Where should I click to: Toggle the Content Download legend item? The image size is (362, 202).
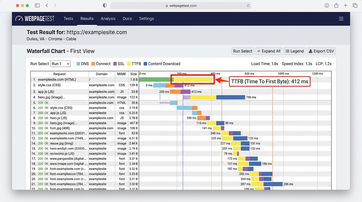(162, 64)
